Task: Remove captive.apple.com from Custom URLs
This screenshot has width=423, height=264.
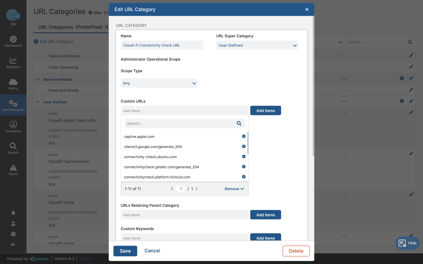Action: tap(244, 136)
